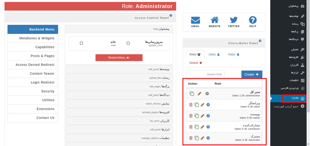
Task: Open the Utilities section
Action: [x=33, y=100]
